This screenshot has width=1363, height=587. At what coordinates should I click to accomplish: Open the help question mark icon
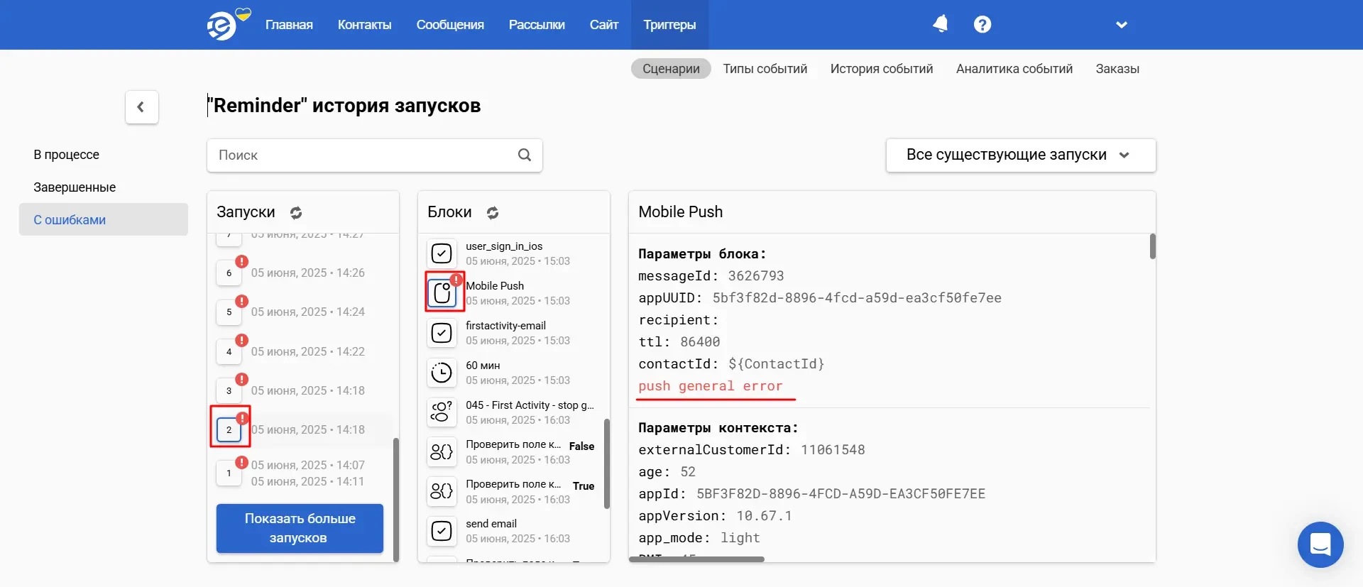pos(982,25)
